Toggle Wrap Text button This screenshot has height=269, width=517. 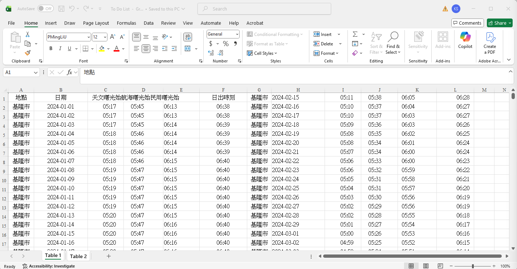tap(188, 37)
